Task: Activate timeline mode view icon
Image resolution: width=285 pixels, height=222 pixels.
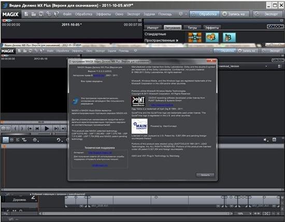Action: coord(6,140)
